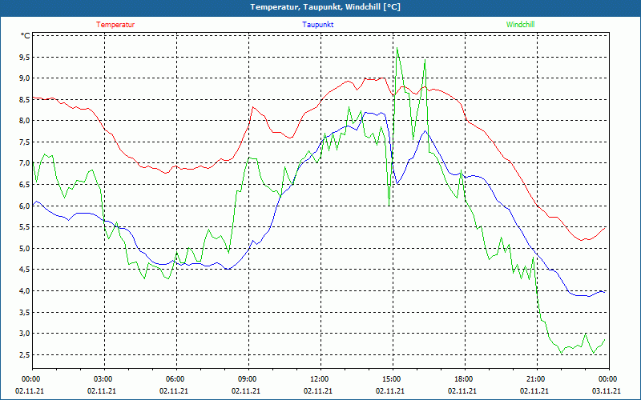641x400 pixels.
Task: Click the Temperatur curve peak near 09:00
Action: 253,107
